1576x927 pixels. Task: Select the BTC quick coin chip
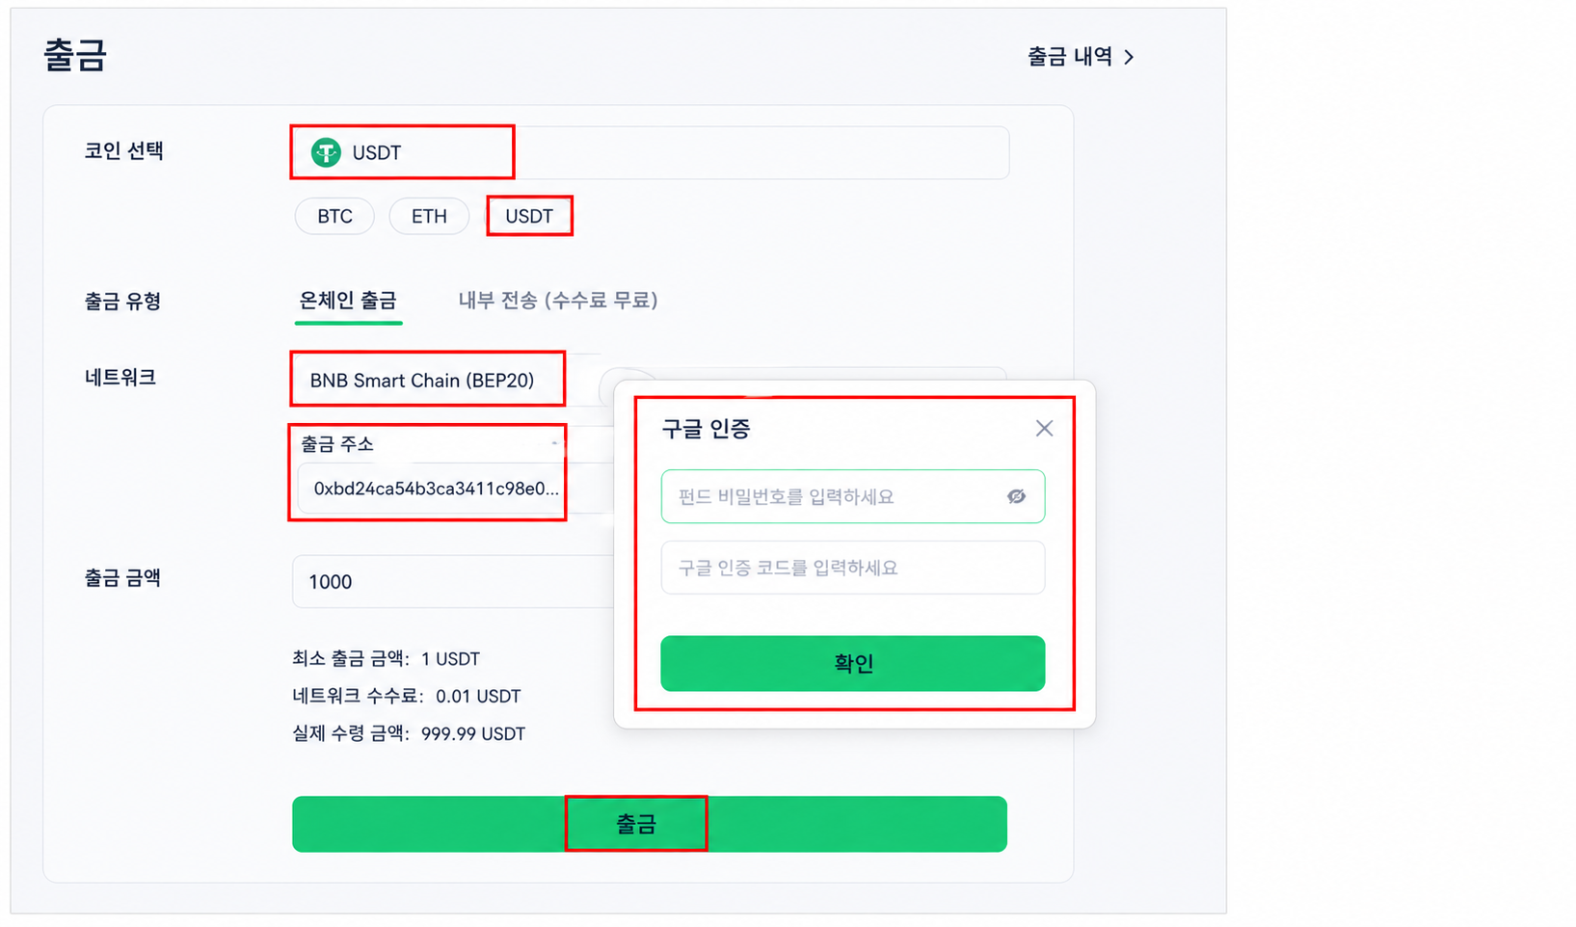pos(334,216)
